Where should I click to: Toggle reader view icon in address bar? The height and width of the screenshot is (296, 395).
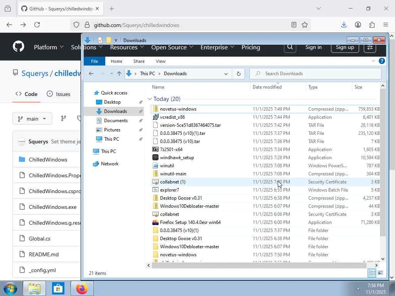coord(294,25)
